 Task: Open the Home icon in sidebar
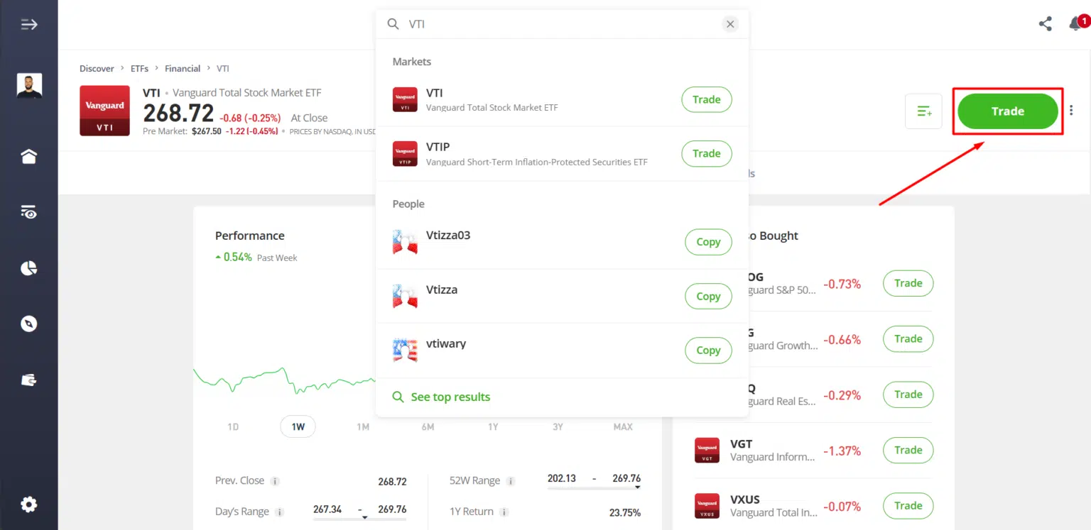coord(28,157)
